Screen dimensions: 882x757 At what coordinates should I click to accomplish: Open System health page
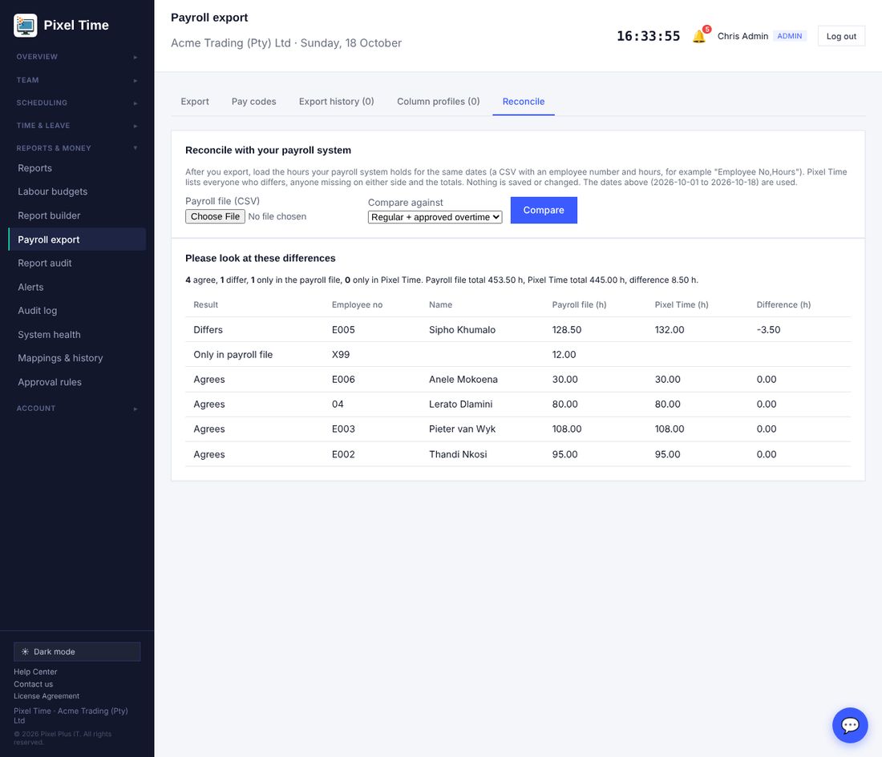pos(77,334)
